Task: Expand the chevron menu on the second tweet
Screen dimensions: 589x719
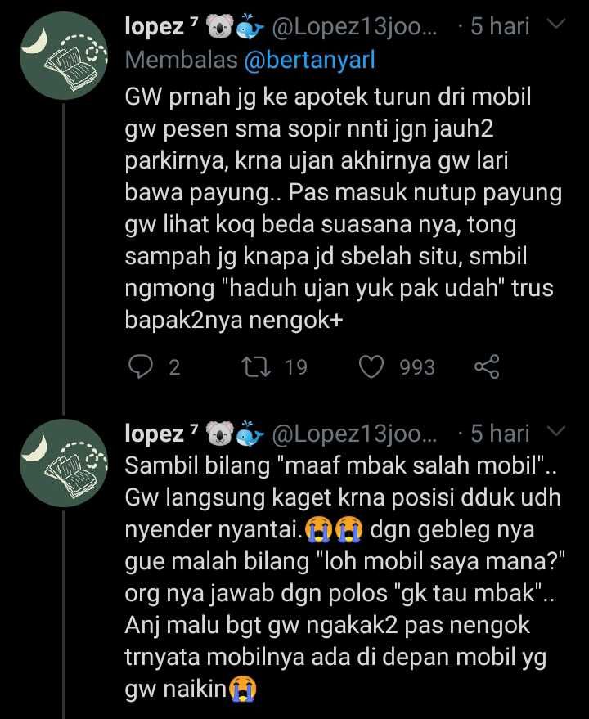Action: [556, 432]
